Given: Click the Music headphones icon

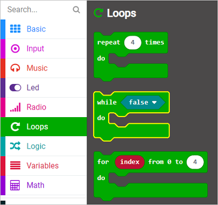Looking at the screenshot, I should coord(15,68).
